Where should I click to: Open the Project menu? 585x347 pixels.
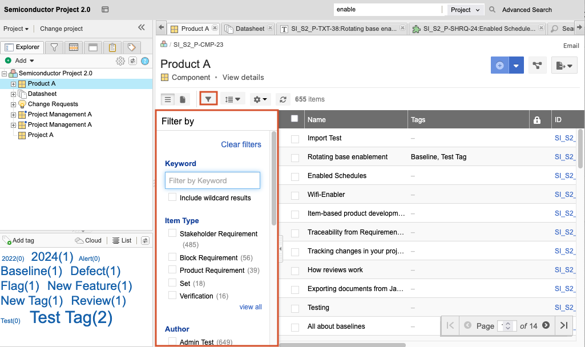pos(16,29)
